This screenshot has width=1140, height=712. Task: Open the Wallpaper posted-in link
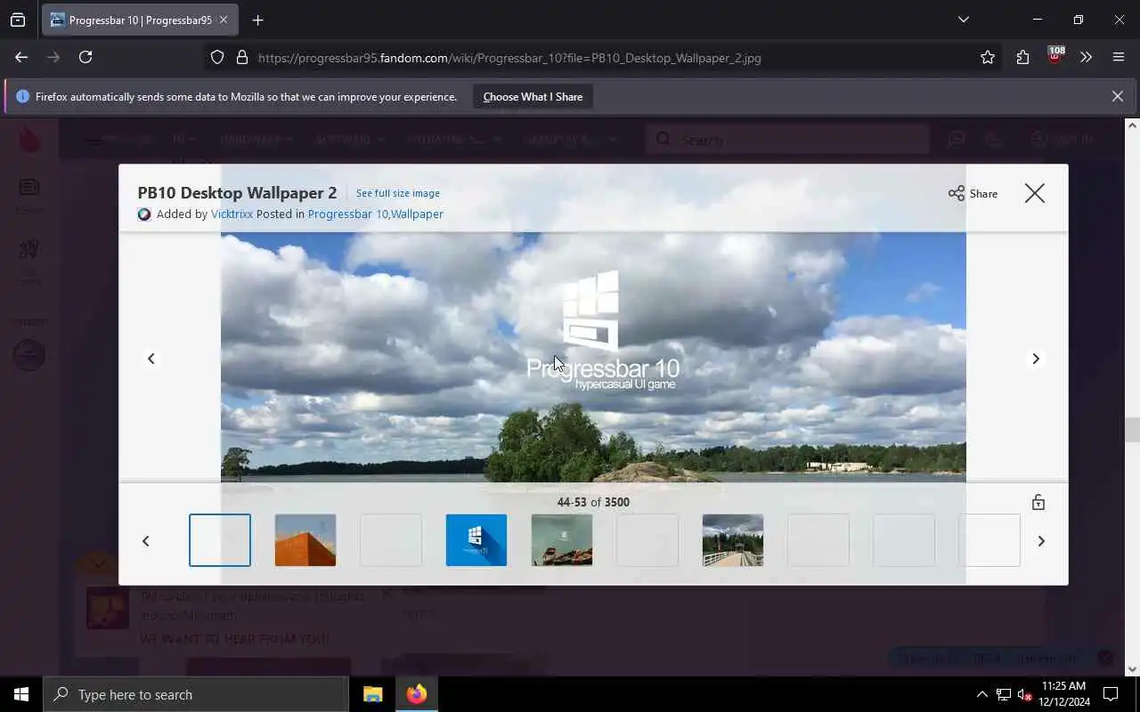coord(417,214)
